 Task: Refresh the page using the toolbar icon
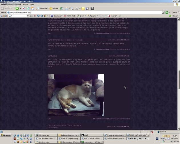click(28, 8)
